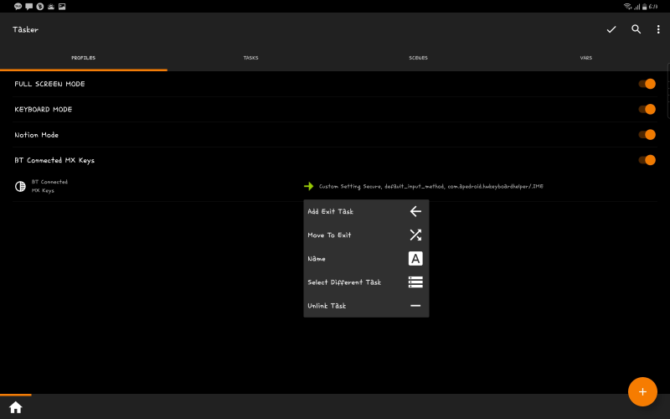This screenshot has height=419, width=670.
Task: Open the three-dot overflow menu
Action: pos(658,29)
